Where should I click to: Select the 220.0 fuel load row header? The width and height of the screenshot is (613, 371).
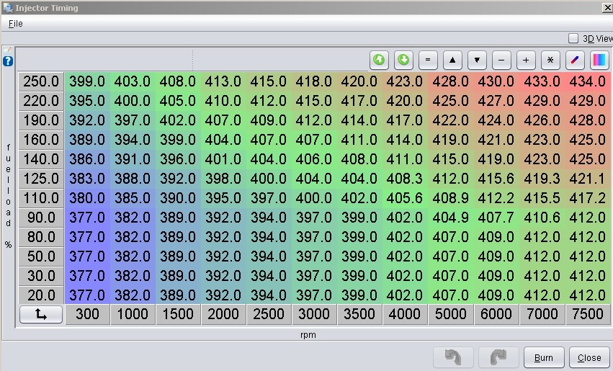(x=41, y=101)
